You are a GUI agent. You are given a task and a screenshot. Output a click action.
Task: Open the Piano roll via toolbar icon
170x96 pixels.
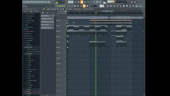(111, 6)
